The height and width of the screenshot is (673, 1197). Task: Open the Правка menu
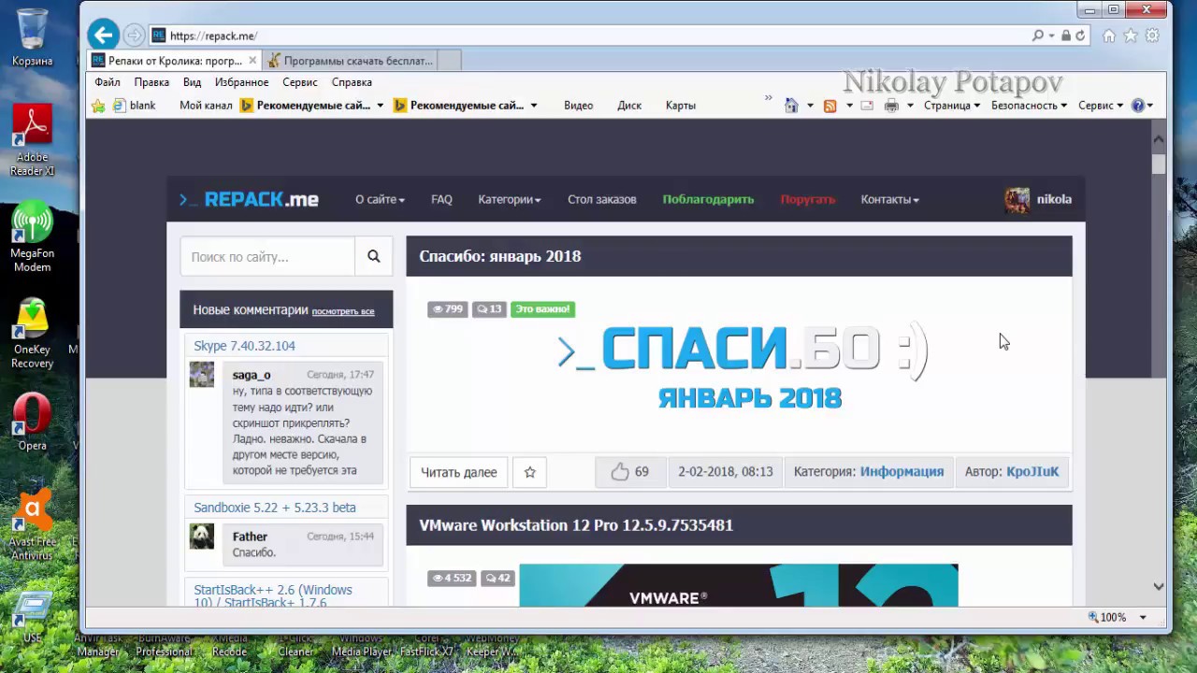click(151, 82)
